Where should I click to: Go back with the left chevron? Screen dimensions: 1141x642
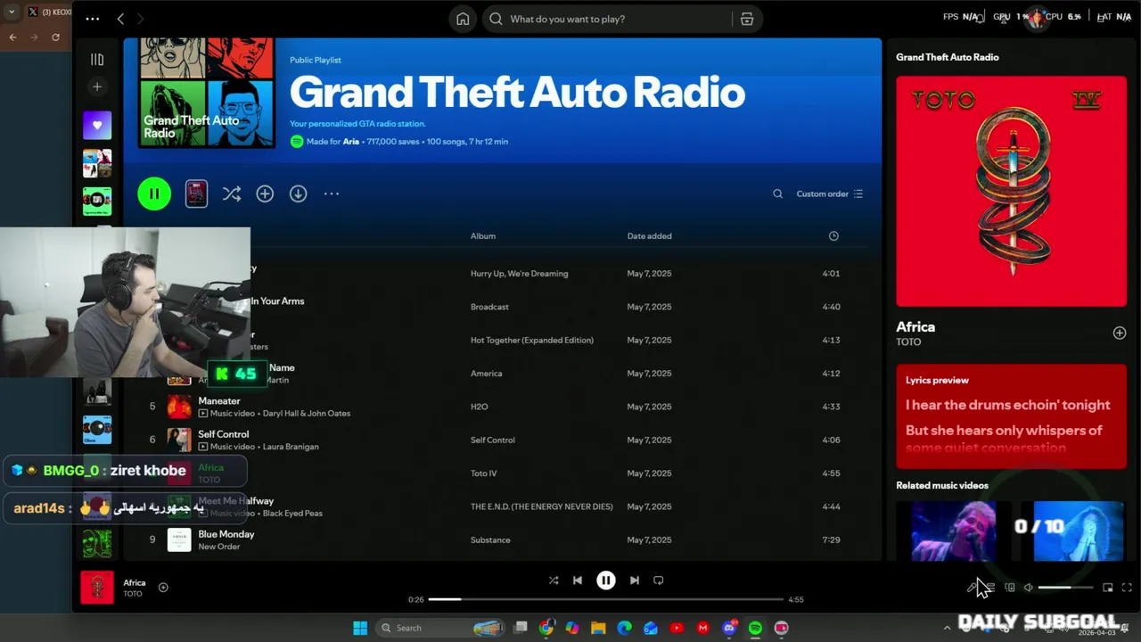tap(120, 19)
